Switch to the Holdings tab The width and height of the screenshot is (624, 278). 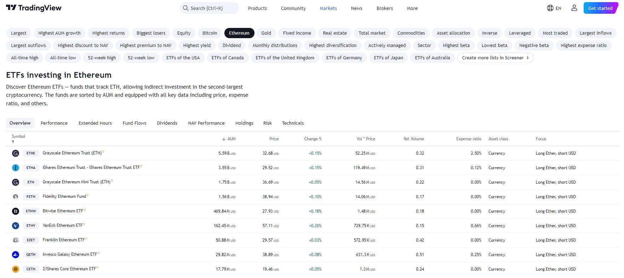[244, 123]
